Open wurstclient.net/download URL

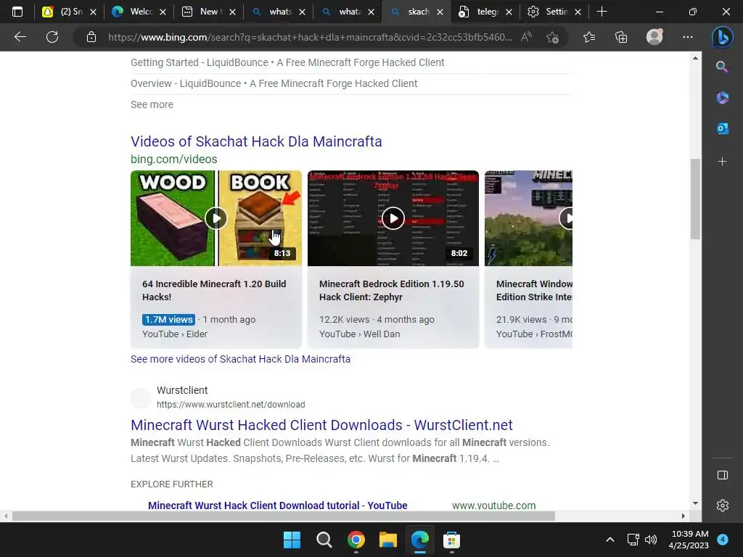coord(231,405)
